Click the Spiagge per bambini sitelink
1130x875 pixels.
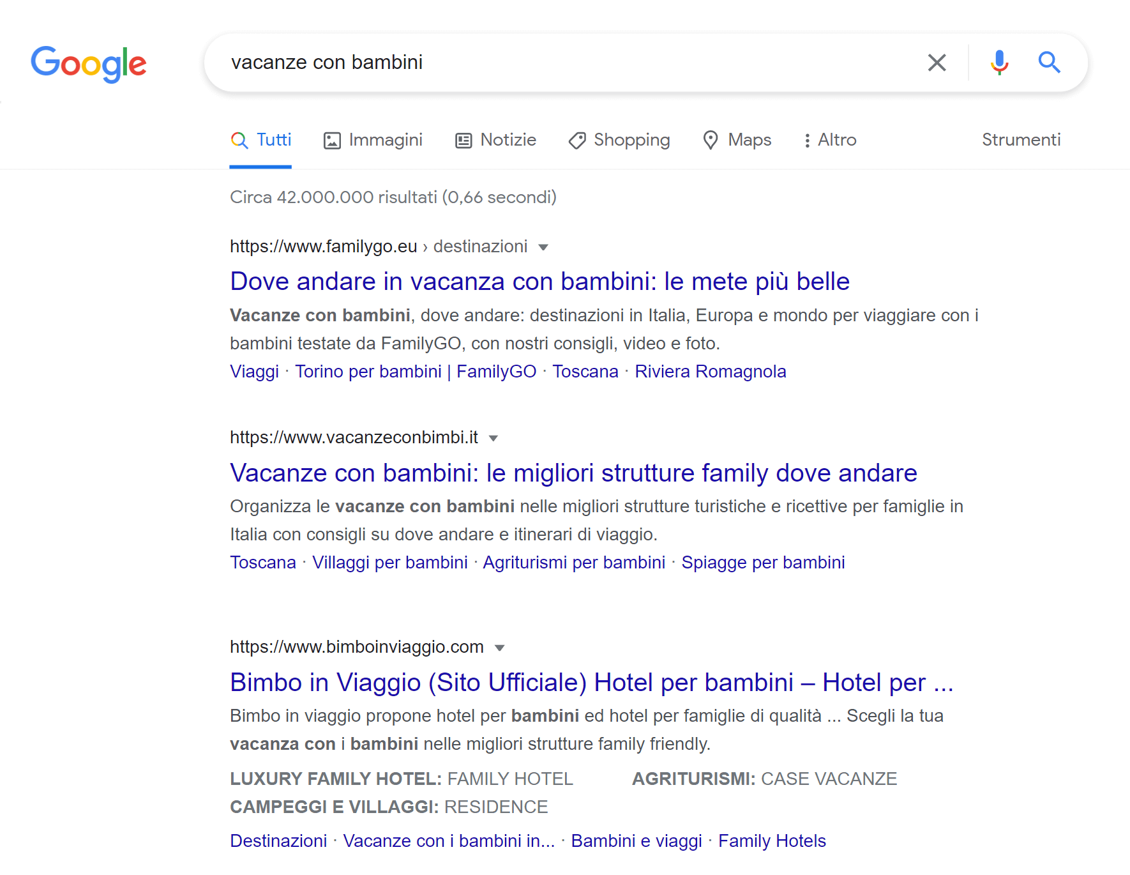763,563
